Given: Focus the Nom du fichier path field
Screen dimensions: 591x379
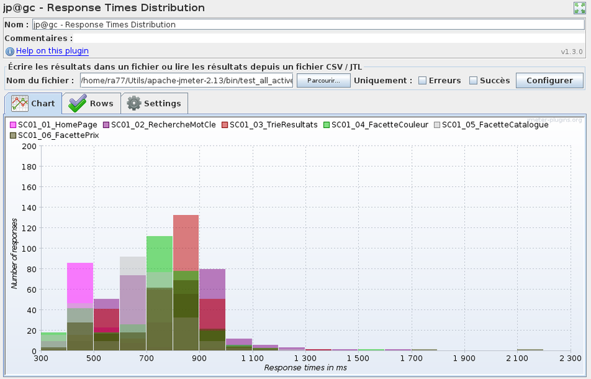Looking at the screenshot, I should point(186,80).
